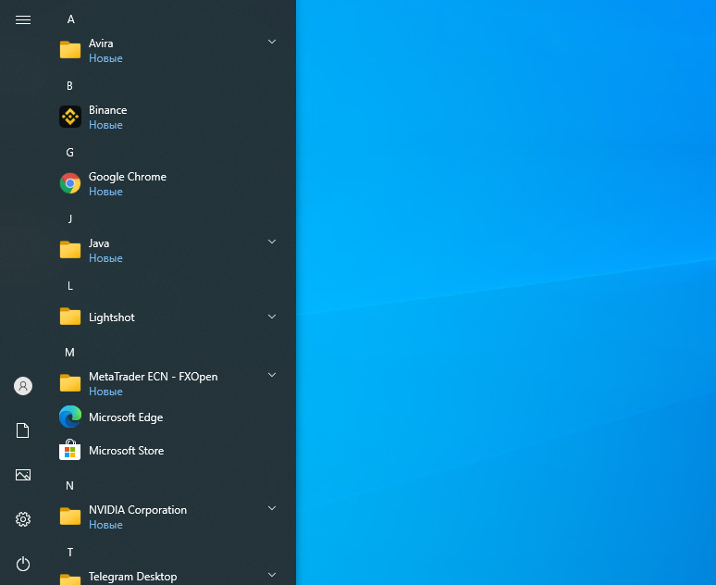Click the NVIDIA Corporation folder icon
This screenshot has width=716, height=585.
[x=70, y=517]
